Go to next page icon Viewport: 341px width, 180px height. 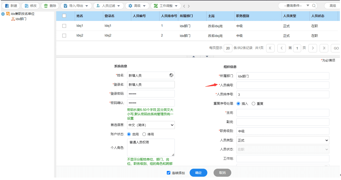point(313,48)
